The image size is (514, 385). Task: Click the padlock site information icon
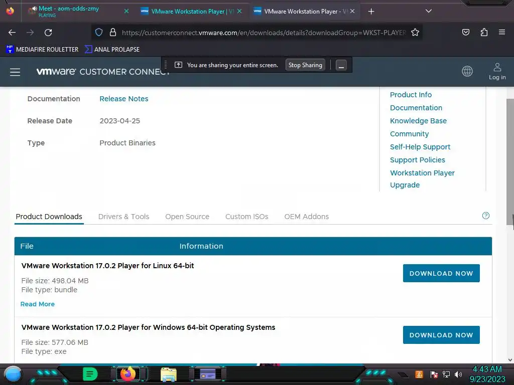(113, 32)
